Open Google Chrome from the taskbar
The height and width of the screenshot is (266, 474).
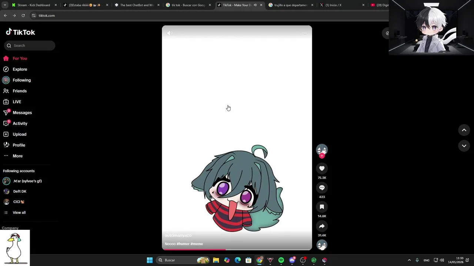[260, 260]
